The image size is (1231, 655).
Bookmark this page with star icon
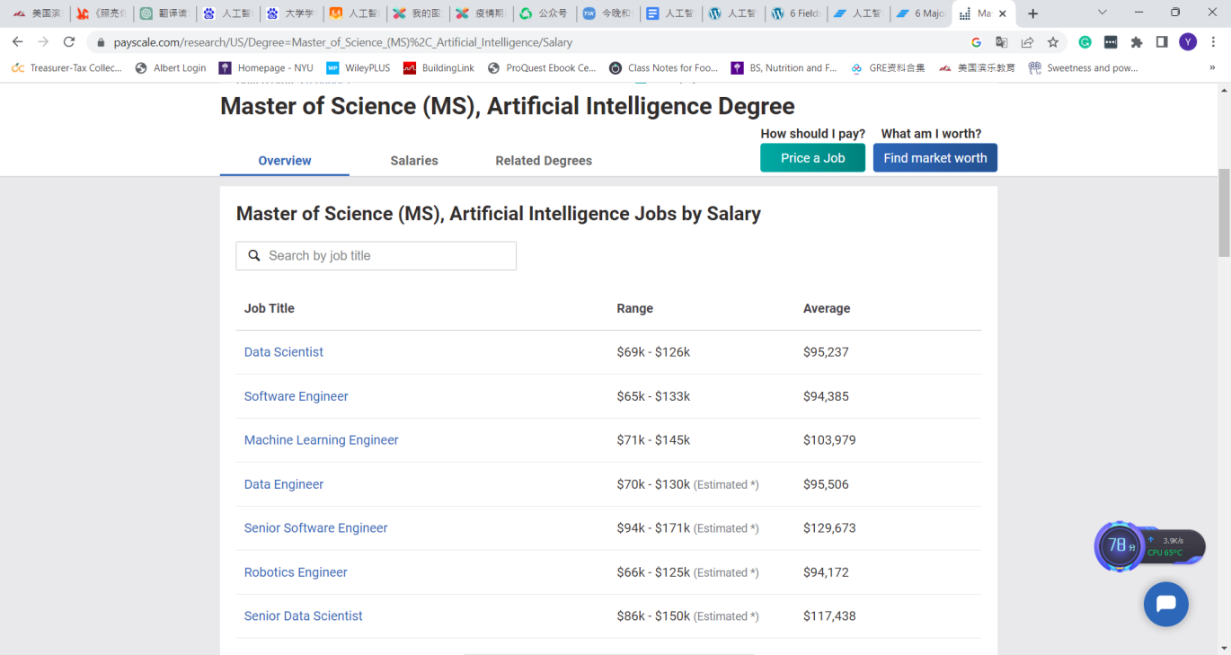[x=1053, y=42]
